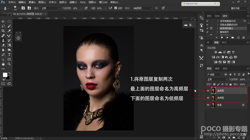Select the 低频层 layer thumbnail
Image resolution: width=250 pixels, height=140 pixels.
[x=213, y=98]
